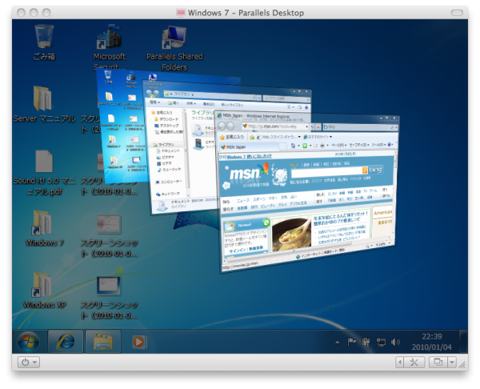The width and height of the screenshot is (480, 389).
Task: Select デスクトップ in the Explorer navigation pane
Action: (167, 126)
